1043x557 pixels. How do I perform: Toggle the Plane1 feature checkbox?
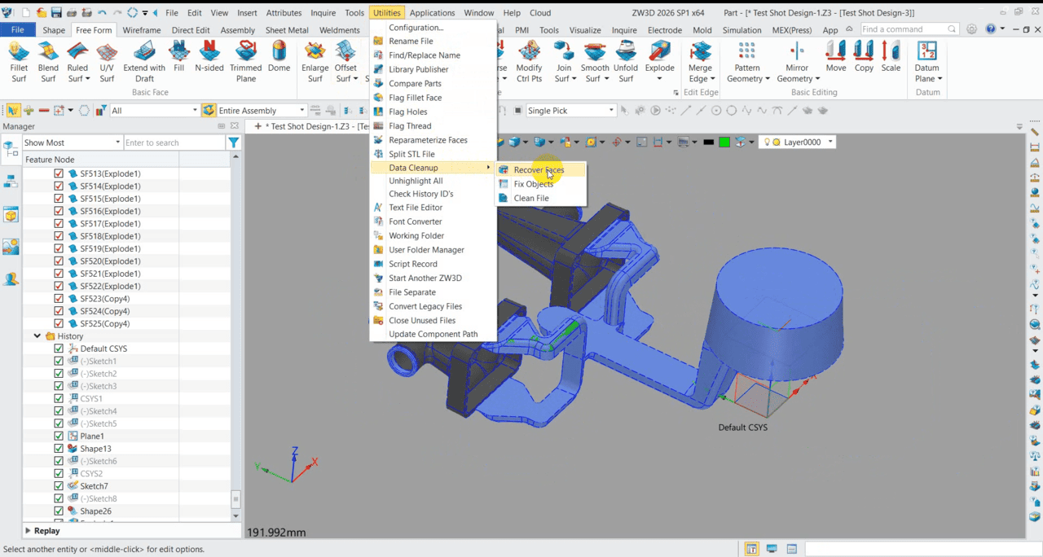coord(59,436)
